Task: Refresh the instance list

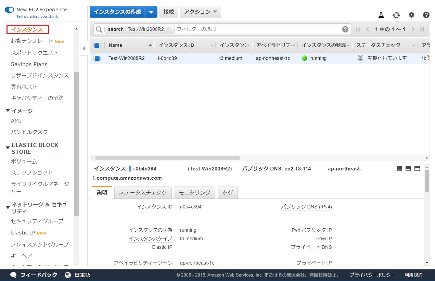Action: (396, 15)
